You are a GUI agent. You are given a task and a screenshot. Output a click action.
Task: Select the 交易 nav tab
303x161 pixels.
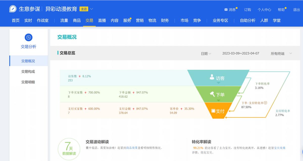pyautogui.click(x=89, y=20)
